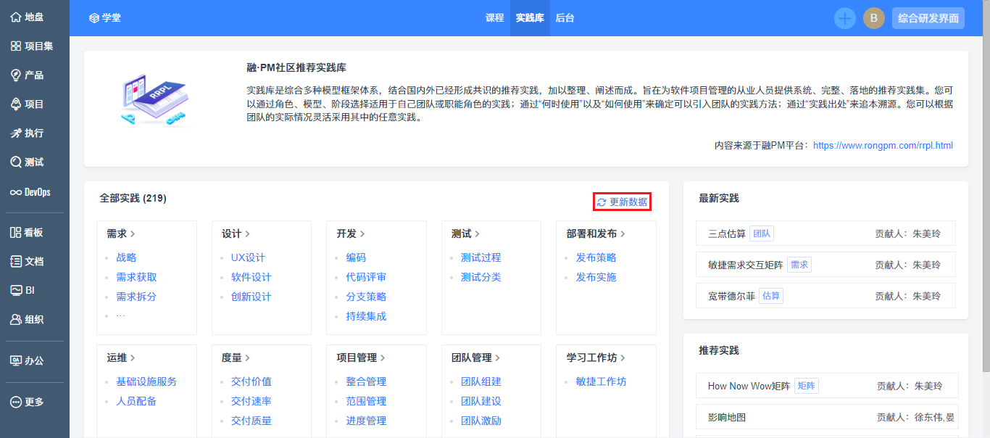The width and height of the screenshot is (990, 438).
Task: Open the 项目 sidebar icon
Action: [16, 104]
